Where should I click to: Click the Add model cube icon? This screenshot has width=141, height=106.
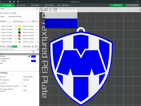click(42, 10)
